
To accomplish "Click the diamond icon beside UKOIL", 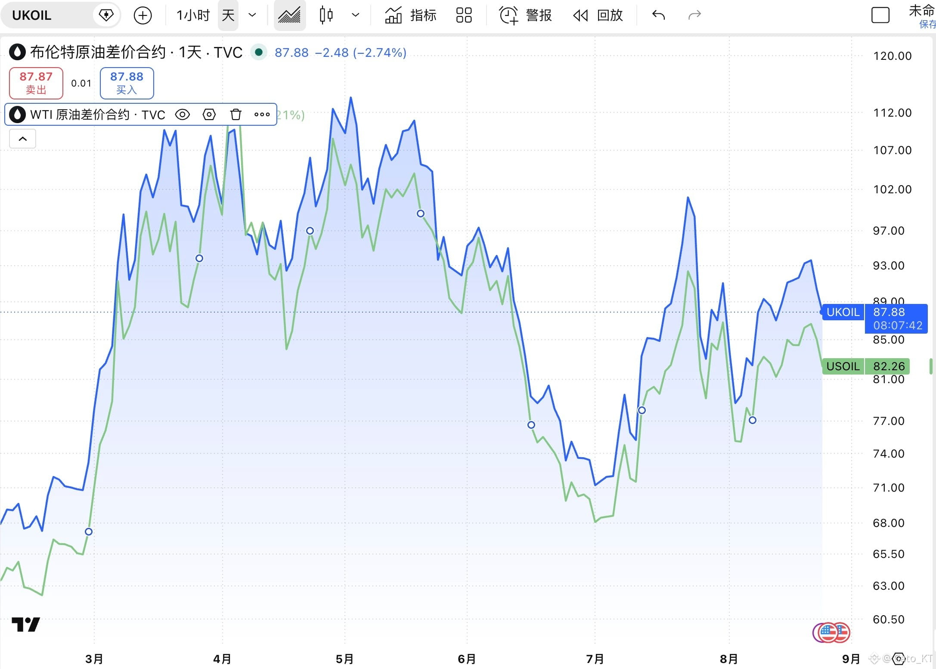I will 106,15.
